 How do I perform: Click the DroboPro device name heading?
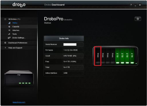pyautogui.click(x=54, y=19)
